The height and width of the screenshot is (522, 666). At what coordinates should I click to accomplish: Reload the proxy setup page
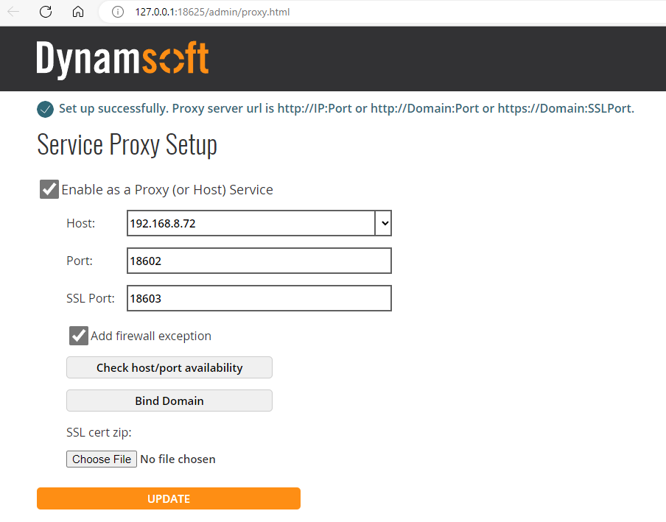click(46, 12)
